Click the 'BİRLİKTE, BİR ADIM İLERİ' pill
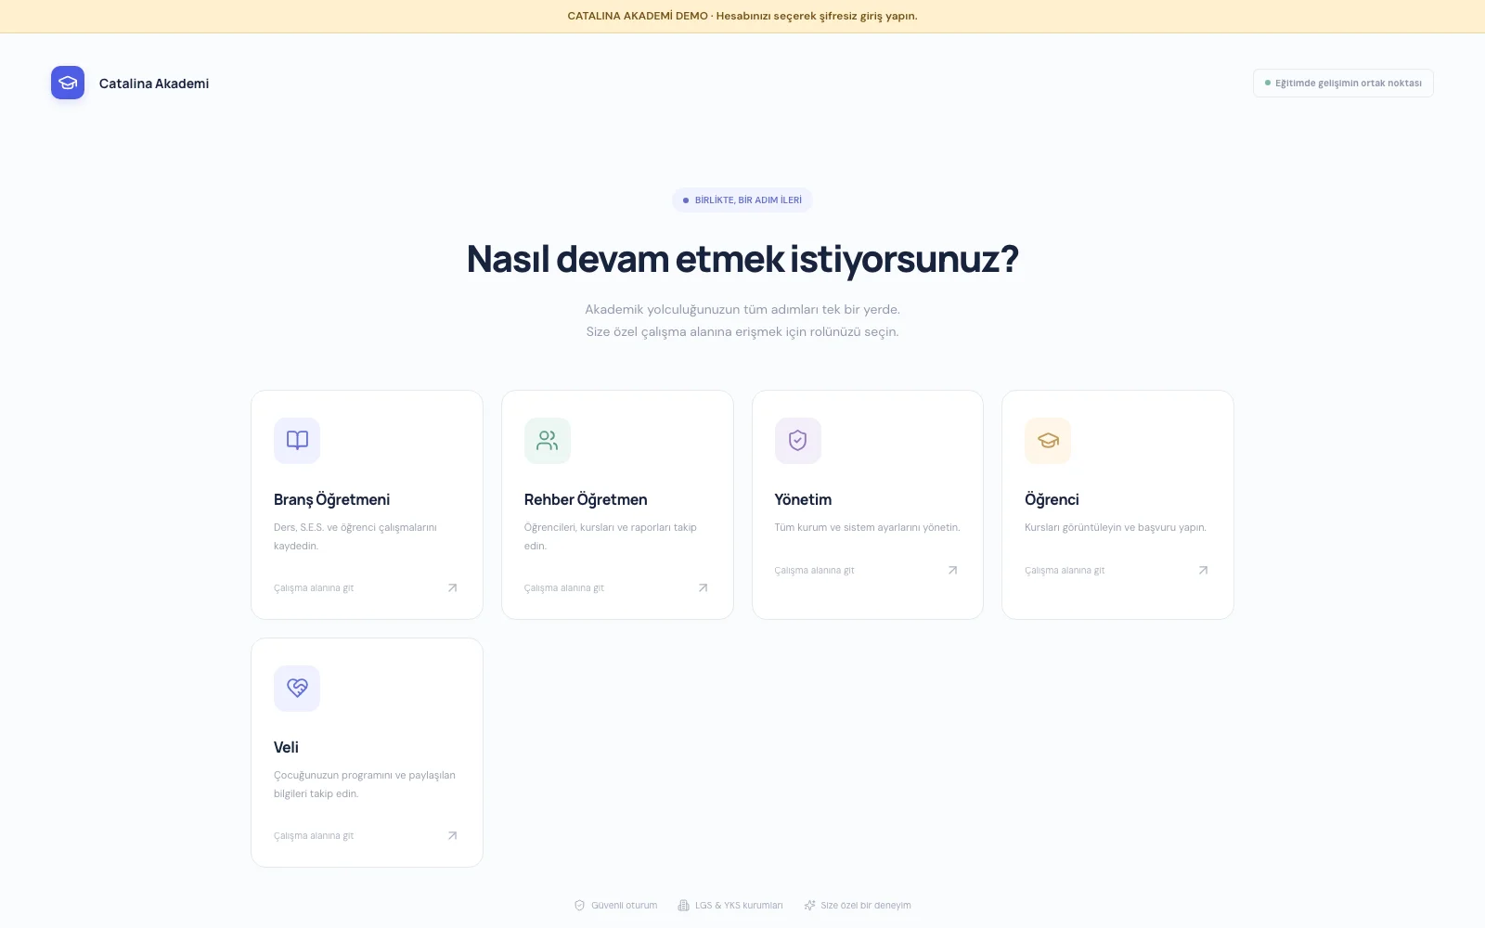Viewport: 1485px width, 928px height. pyautogui.click(x=742, y=200)
